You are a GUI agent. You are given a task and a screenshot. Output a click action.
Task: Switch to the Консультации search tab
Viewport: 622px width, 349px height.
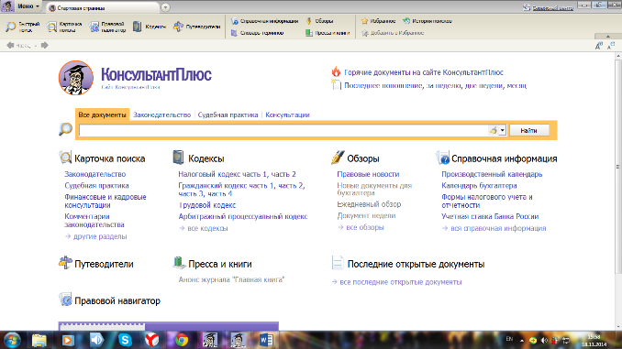point(287,115)
